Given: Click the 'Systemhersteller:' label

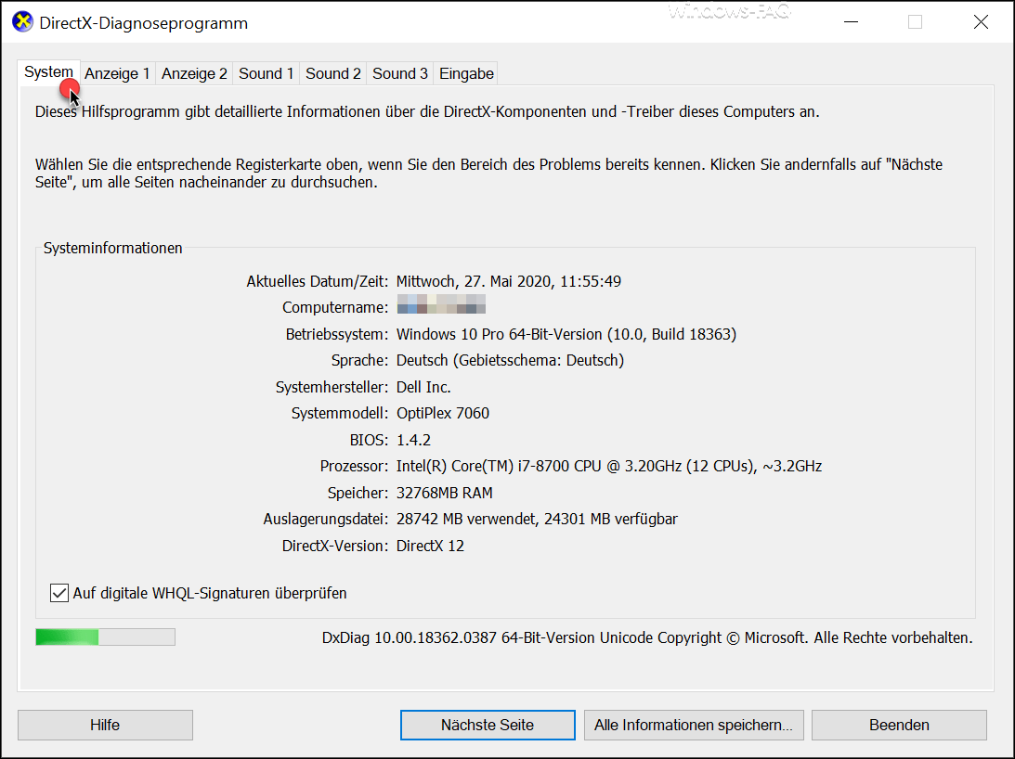Looking at the screenshot, I should click(x=332, y=387).
